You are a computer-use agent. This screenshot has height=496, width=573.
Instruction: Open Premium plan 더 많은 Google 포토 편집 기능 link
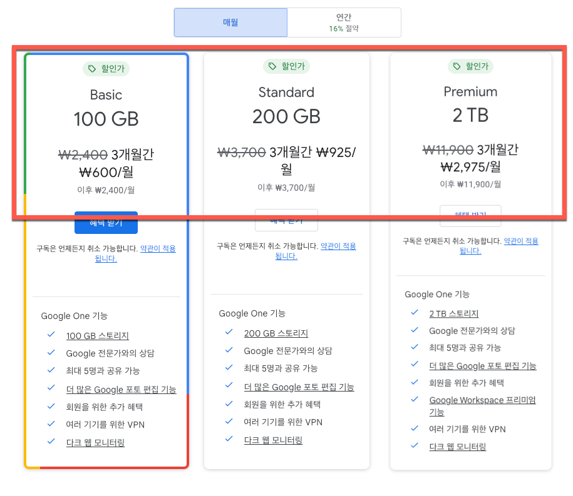(x=483, y=366)
